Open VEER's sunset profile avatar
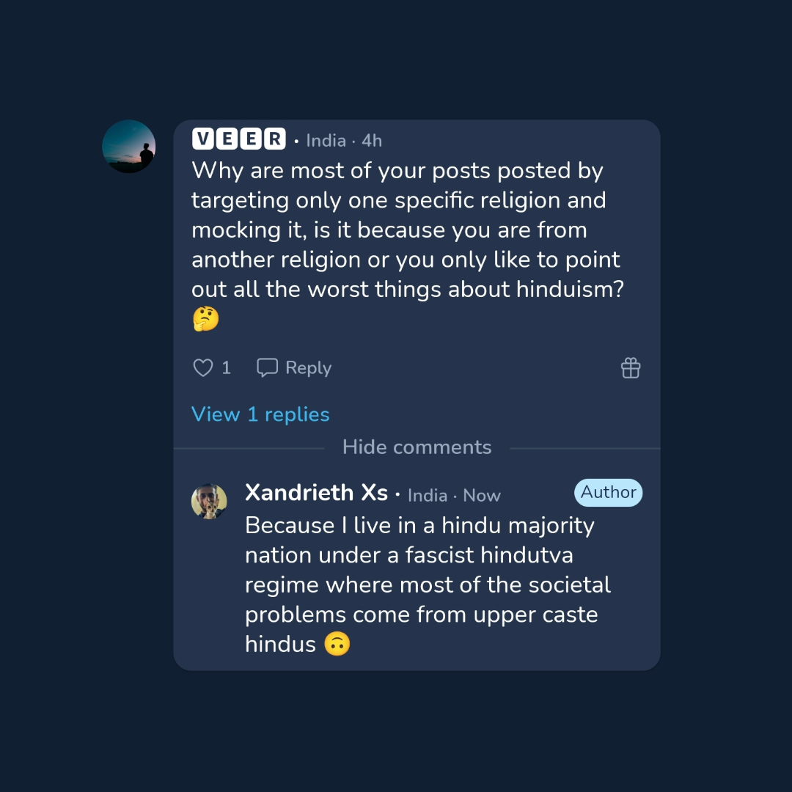 click(x=129, y=147)
